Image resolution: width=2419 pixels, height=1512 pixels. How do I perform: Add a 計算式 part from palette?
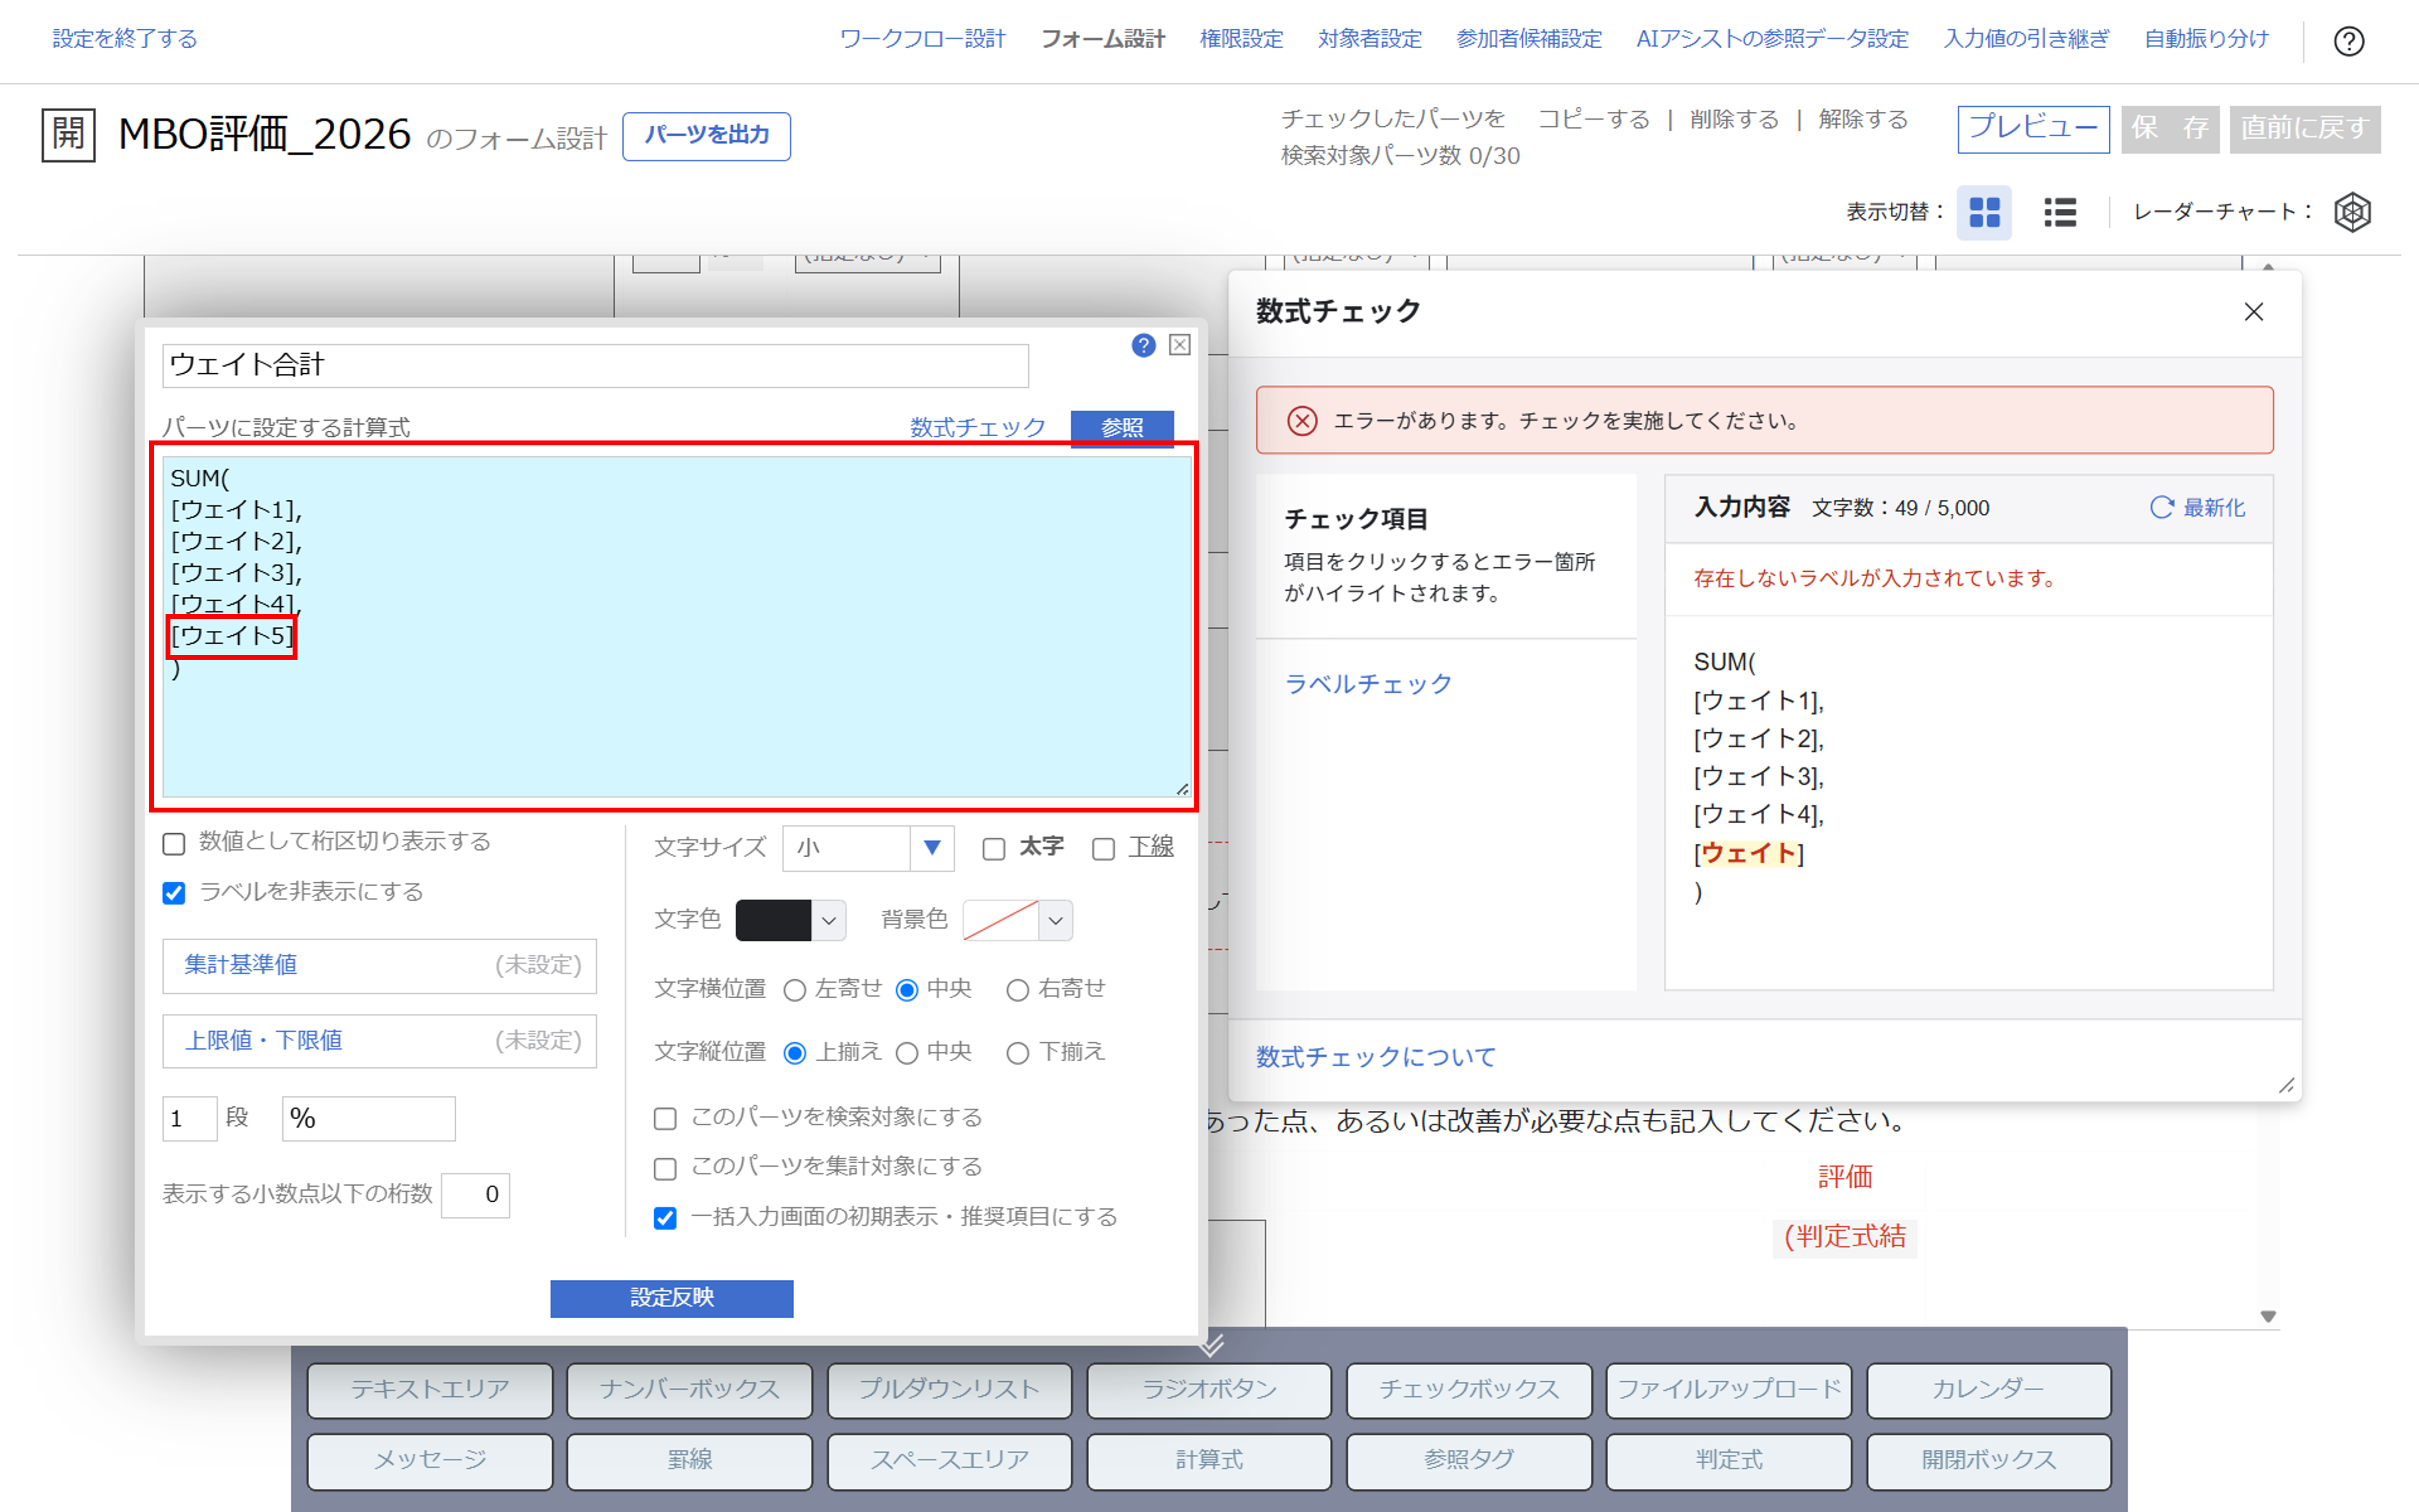[x=1208, y=1461]
